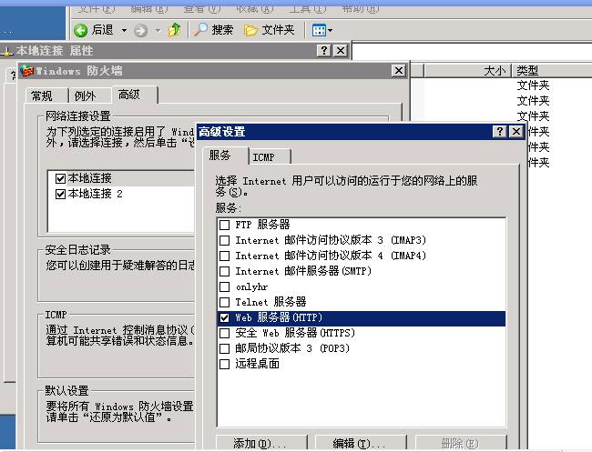592x452 pixels.
Task: Click the 类型 column header in Explorer
Action: (x=552, y=71)
